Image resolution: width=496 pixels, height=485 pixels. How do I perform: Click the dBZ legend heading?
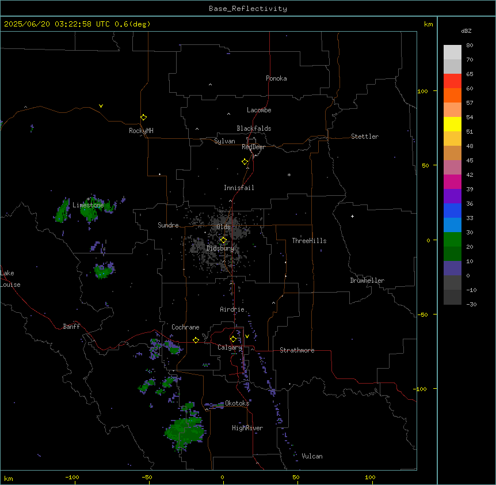coord(466,31)
